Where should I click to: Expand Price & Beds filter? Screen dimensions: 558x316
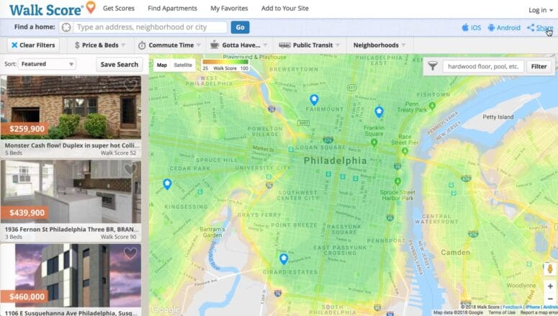click(100, 45)
